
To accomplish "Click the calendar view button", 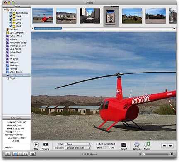I will (x=20, y=154).
